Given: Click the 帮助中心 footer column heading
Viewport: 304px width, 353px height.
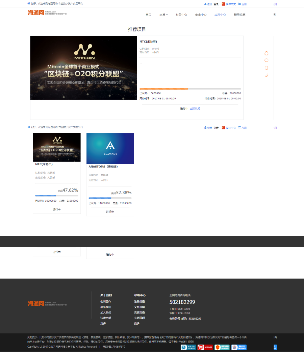Looking at the screenshot, I should click(x=140, y=295).
